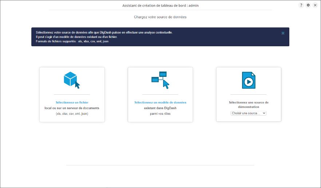The width and height of the screenshot is (321, 188).
Task: Click the data model diagram icon
Action: (160, 80)
